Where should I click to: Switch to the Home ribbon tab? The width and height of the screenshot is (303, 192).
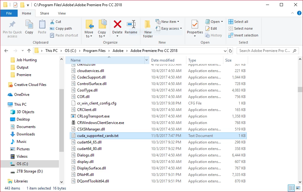(27, 13)
